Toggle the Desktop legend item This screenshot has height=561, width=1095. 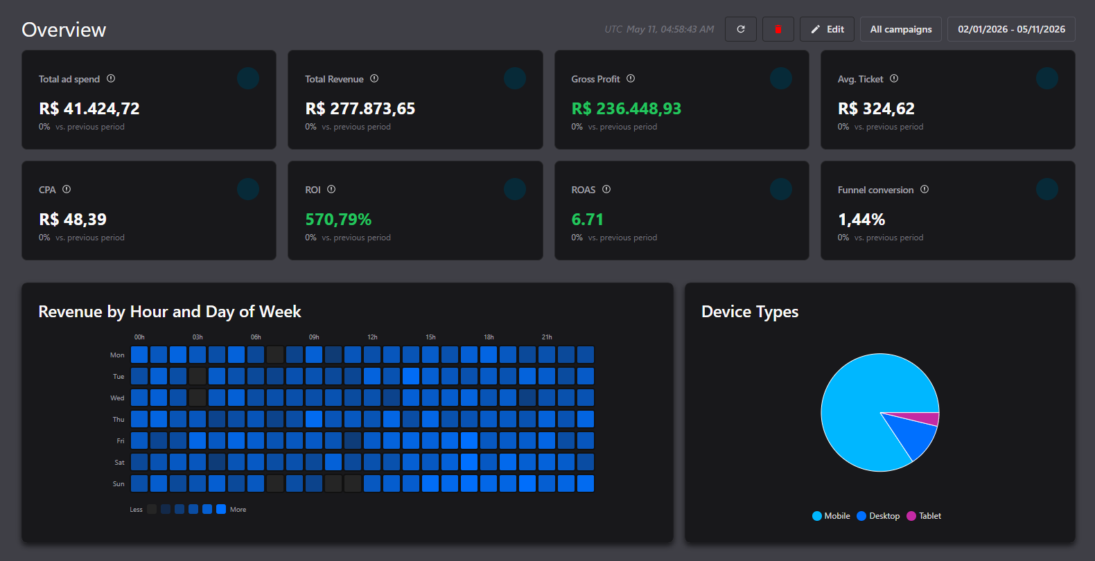(x=878, y=516)
